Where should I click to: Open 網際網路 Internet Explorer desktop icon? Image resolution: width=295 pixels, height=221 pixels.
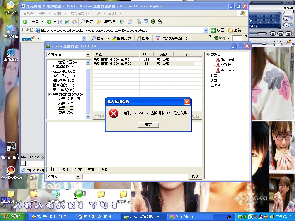[x=11, y=55]
